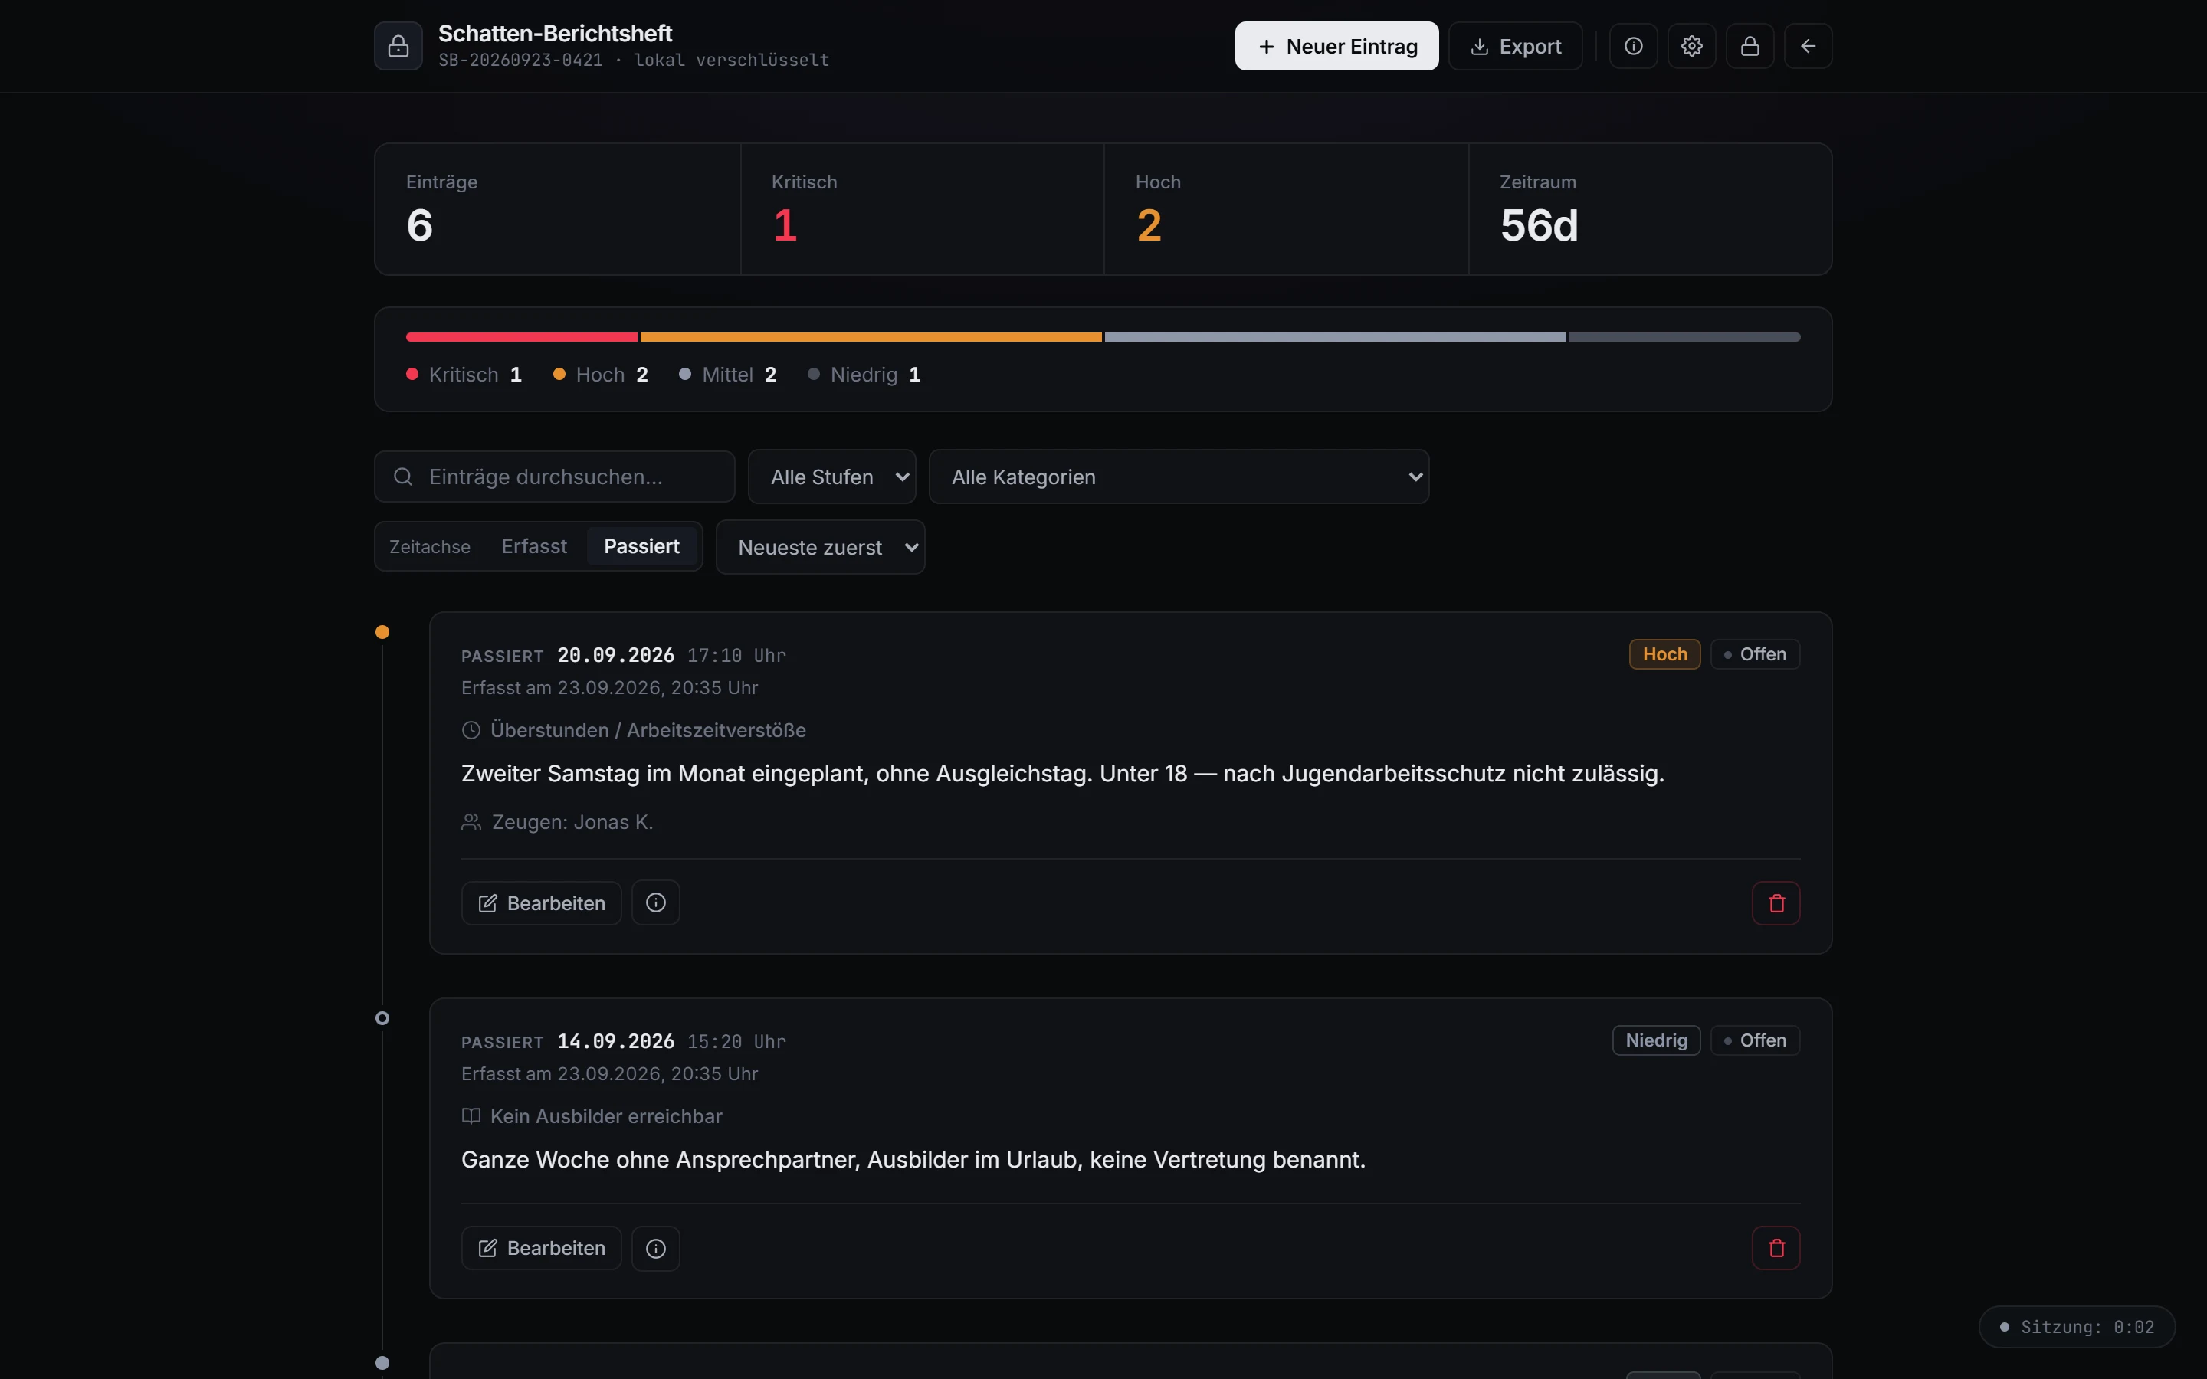Image resolution: width=2207 pixels, height=1379 pixels.
Task: Click the Einträge 6 stat card
Action: 558,209
